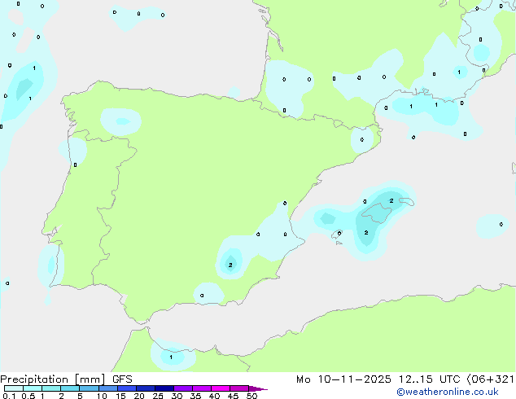516x399 pixels.
Task: Click the 1–2 mm legend color swatch
Action: tap(51, 388)
